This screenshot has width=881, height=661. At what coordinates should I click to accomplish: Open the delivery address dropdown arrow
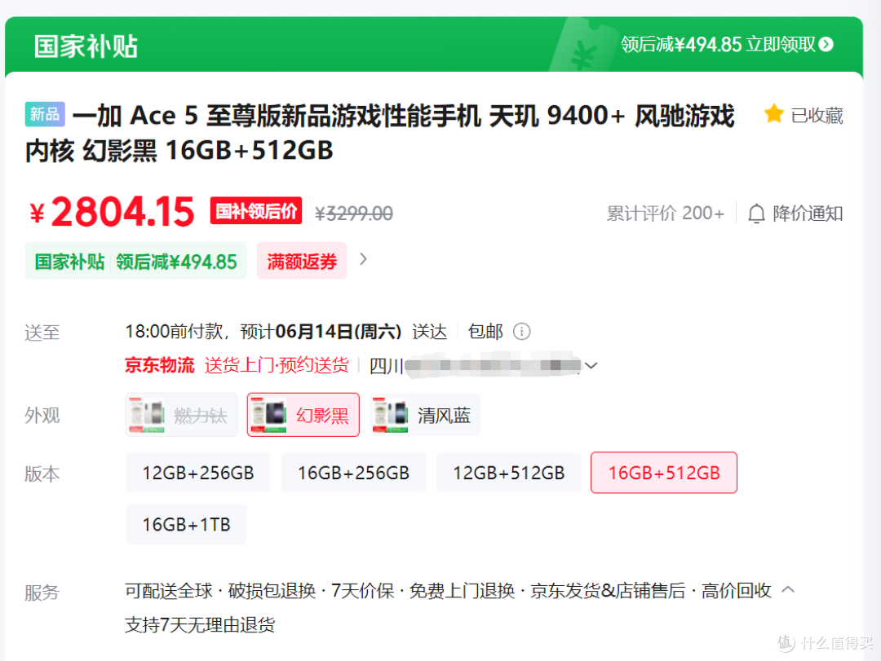pos(591,366)
